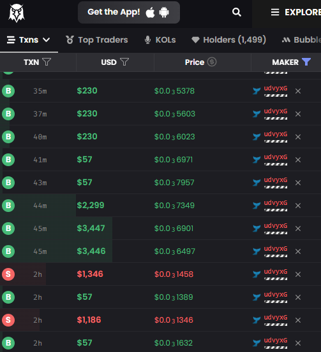Click whale icon on the 37m row
This screenshot has height=352, width=321.
pos(257,114)
